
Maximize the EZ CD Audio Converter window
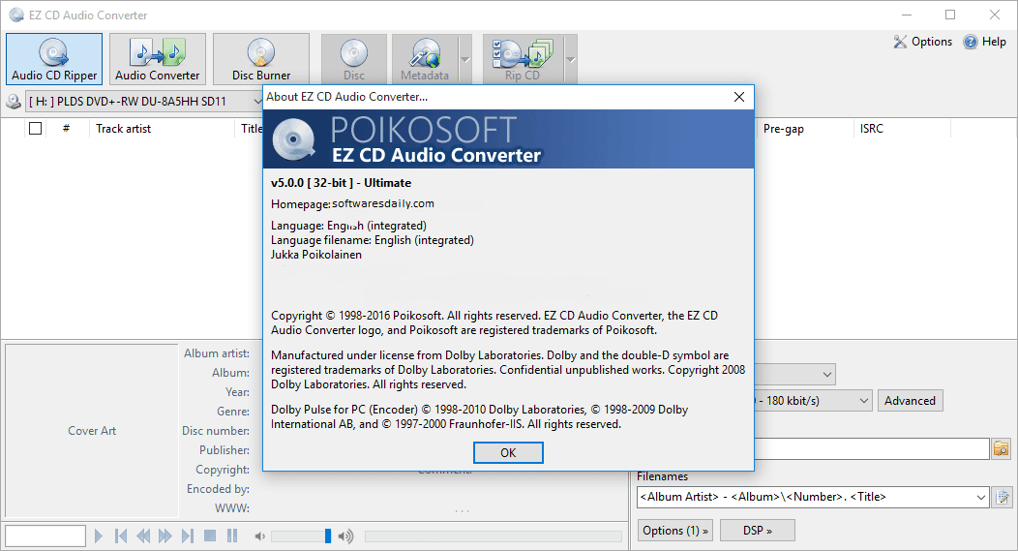tap(950, 15)
